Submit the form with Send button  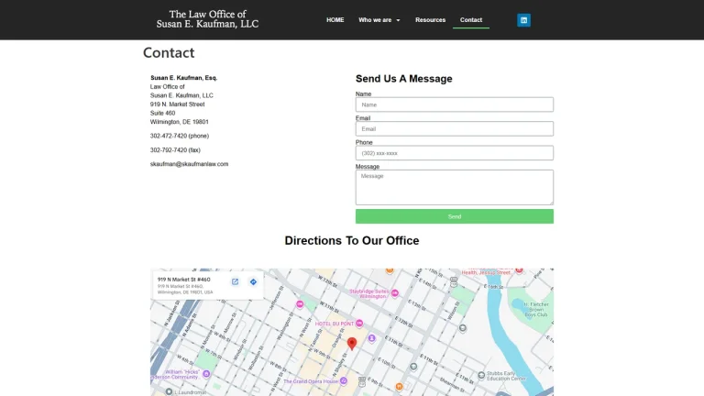coord(455,216)
